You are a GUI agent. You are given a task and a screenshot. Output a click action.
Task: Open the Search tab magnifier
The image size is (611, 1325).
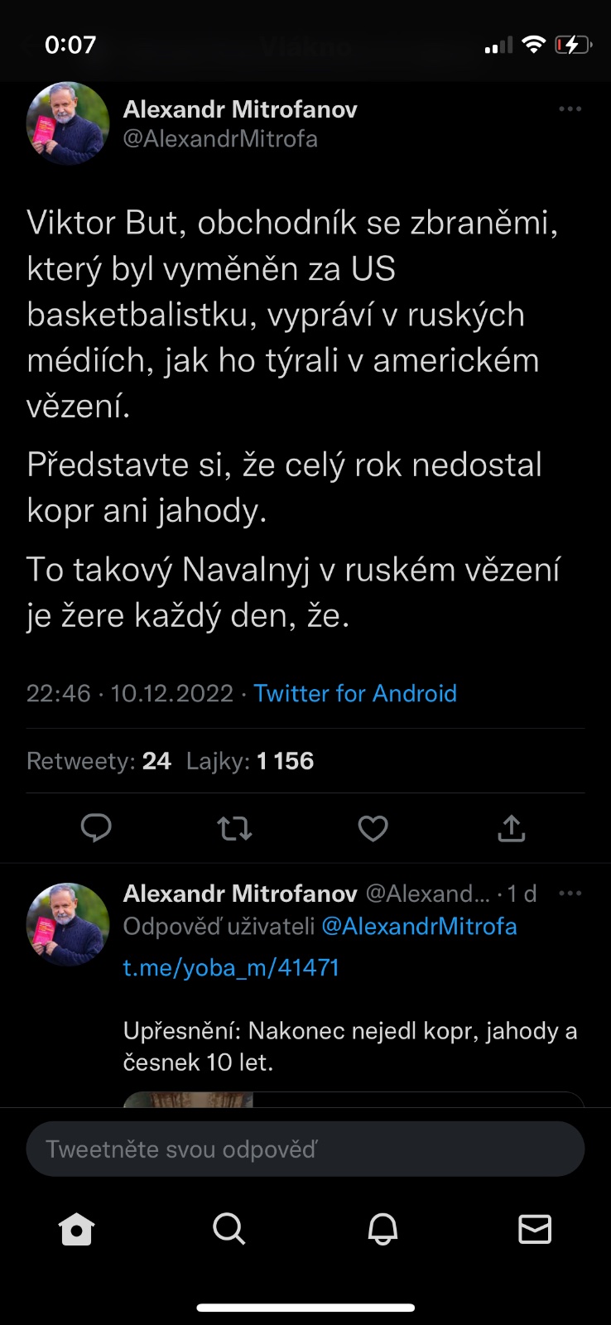(x=229, y=1229)
